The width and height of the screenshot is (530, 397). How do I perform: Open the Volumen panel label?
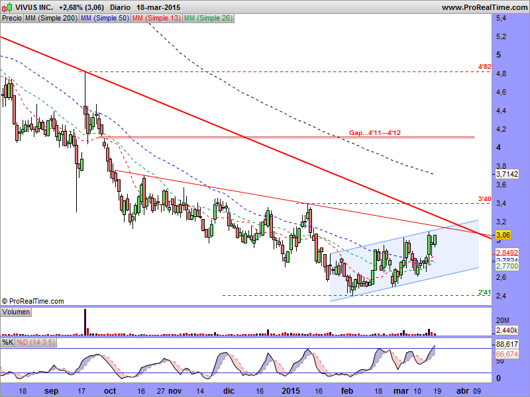pyautogui.click(x=16, y=312)
